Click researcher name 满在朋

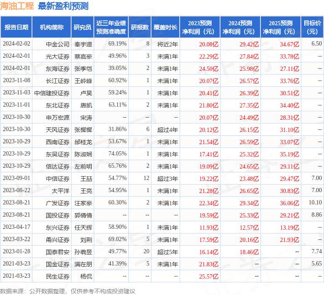(83, 264)
